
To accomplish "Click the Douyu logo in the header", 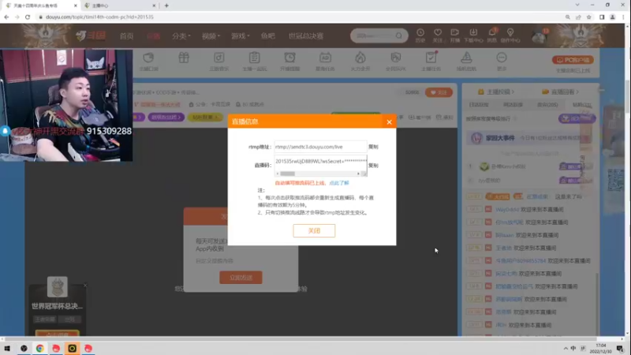I will point(91,35).
